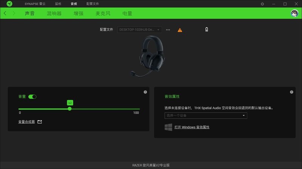Screen dimensions: 302x169
Task: Click 打开 Windows 音效属性 link
Action: pyautogui.click(x=192, y=127)
